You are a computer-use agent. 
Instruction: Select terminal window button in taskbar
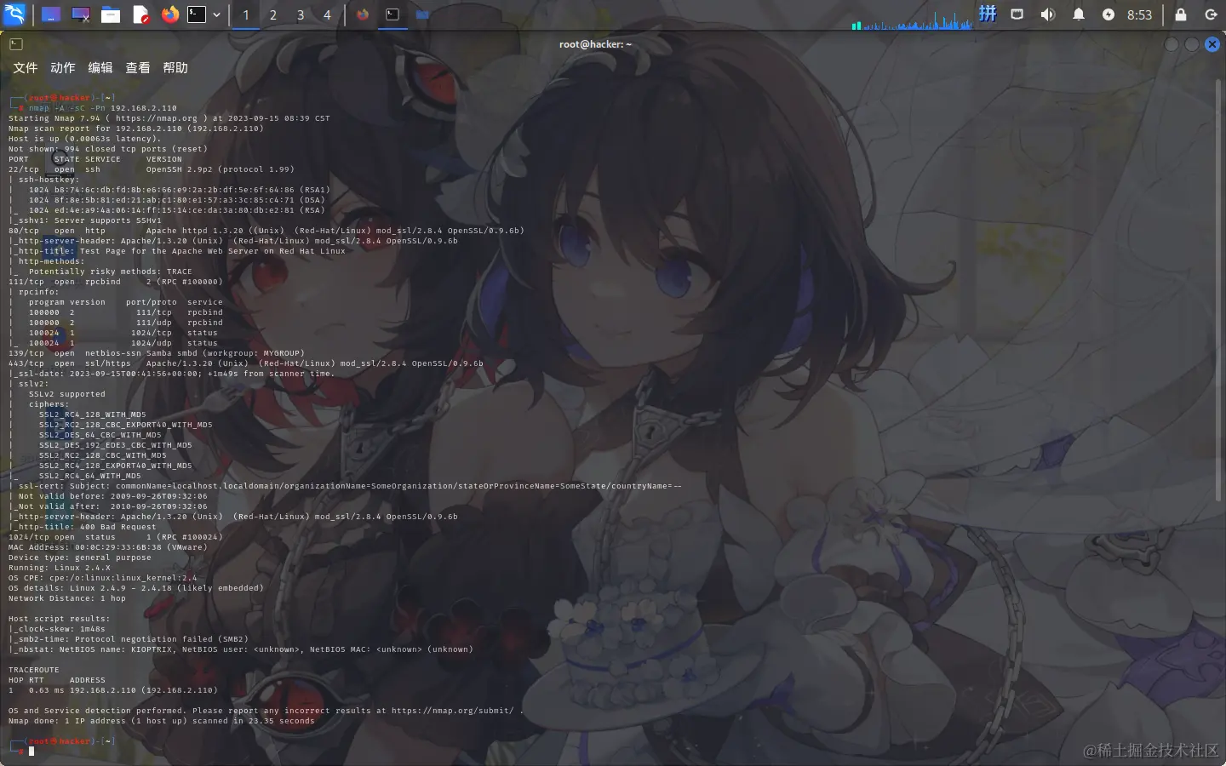pyautogui.click(x=392, y=14)
